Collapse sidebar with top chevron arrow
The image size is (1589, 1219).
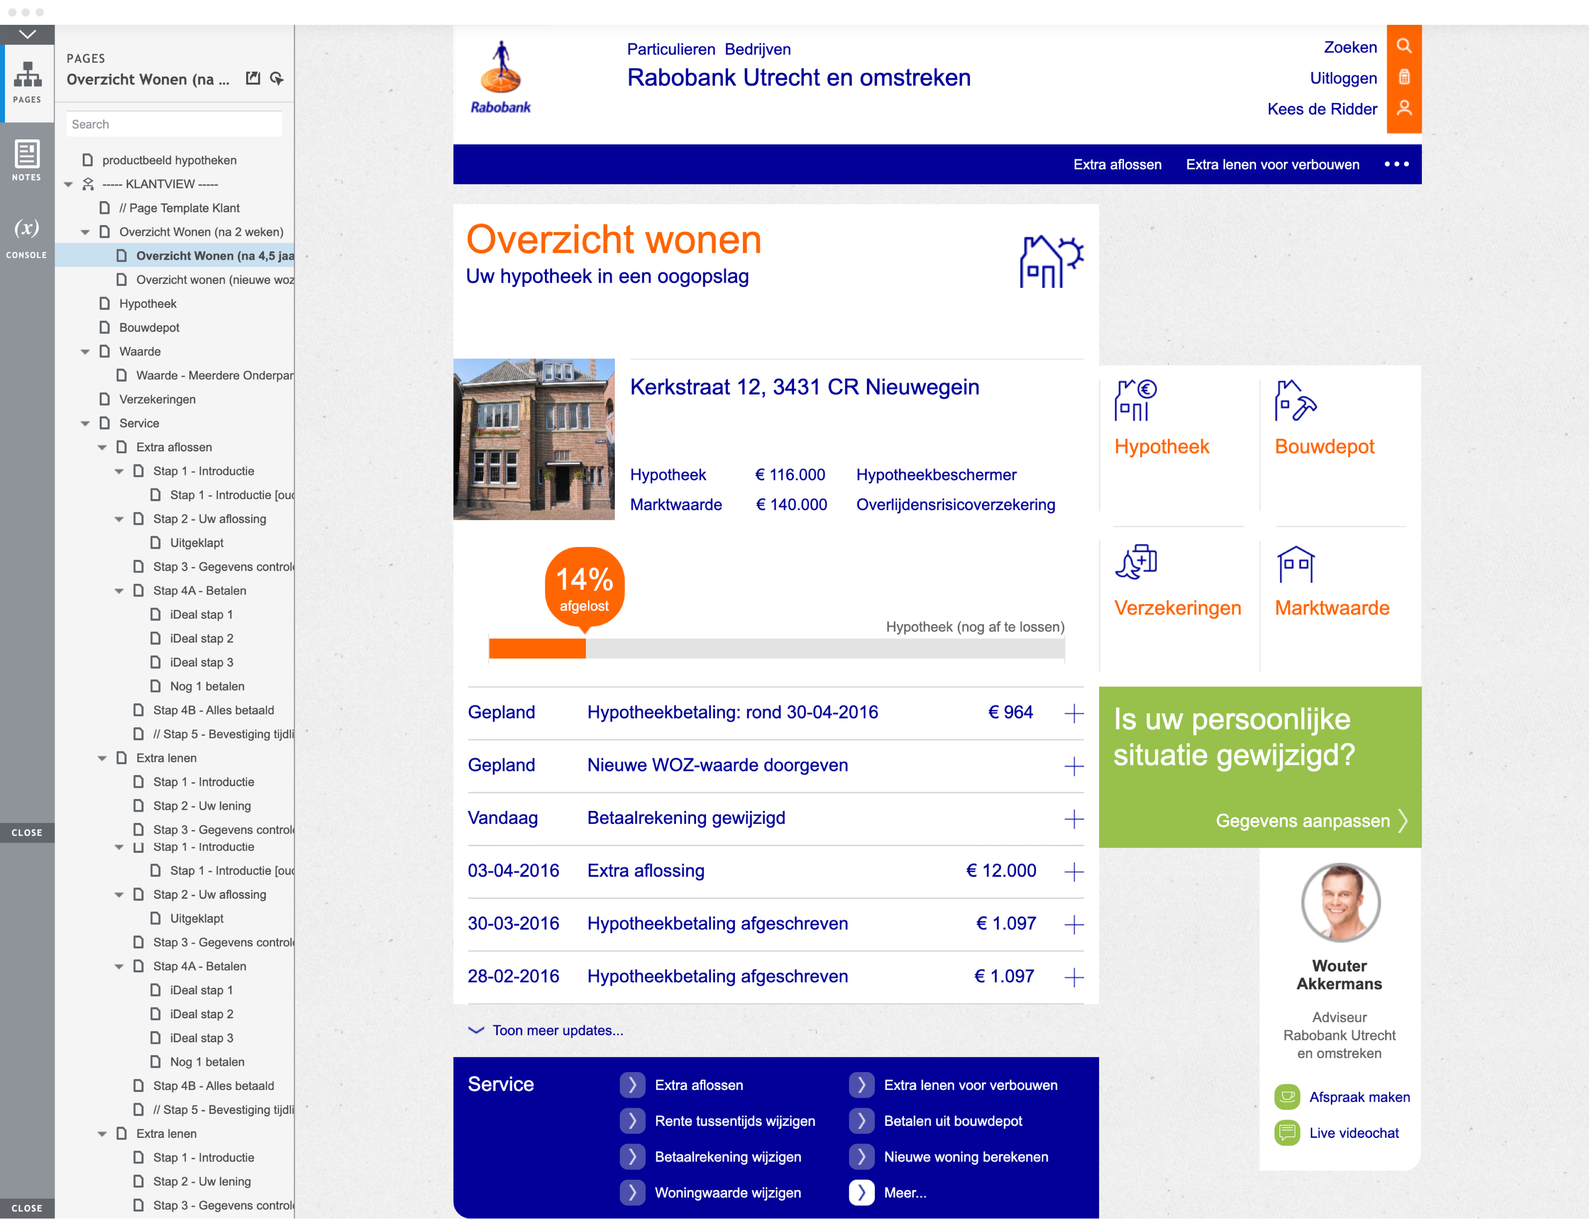click(27, 34)
